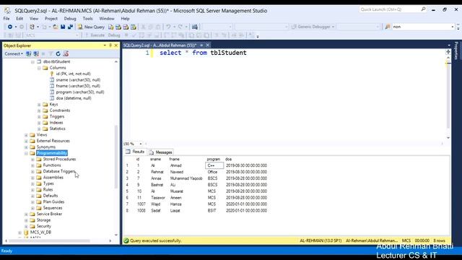Select the Sequences folder in tree
Image resolution: width=462 pixels, height=260 pixels.
coord(53,208)
